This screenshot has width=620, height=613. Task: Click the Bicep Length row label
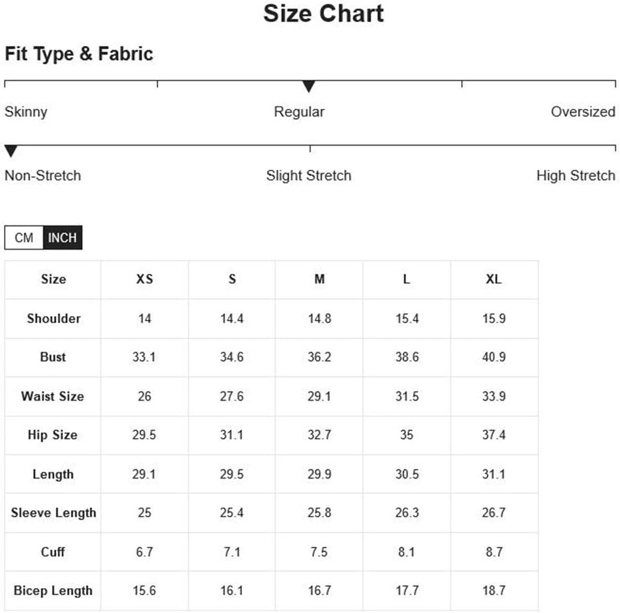point(53,591)
